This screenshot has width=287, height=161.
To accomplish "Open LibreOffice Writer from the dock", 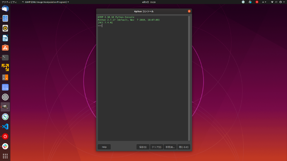I will 5,38.
